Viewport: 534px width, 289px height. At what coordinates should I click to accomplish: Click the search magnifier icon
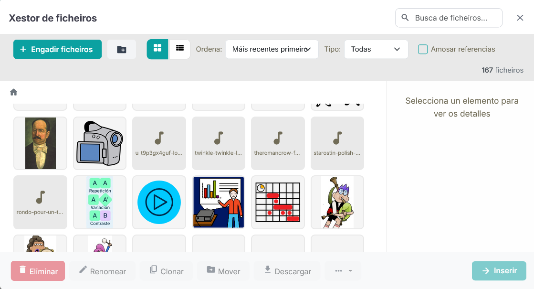click(405, 17)
